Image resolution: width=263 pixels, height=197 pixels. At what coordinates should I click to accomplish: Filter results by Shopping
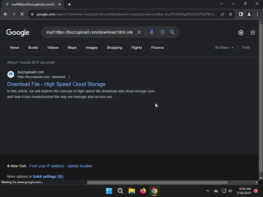(114, 47)
